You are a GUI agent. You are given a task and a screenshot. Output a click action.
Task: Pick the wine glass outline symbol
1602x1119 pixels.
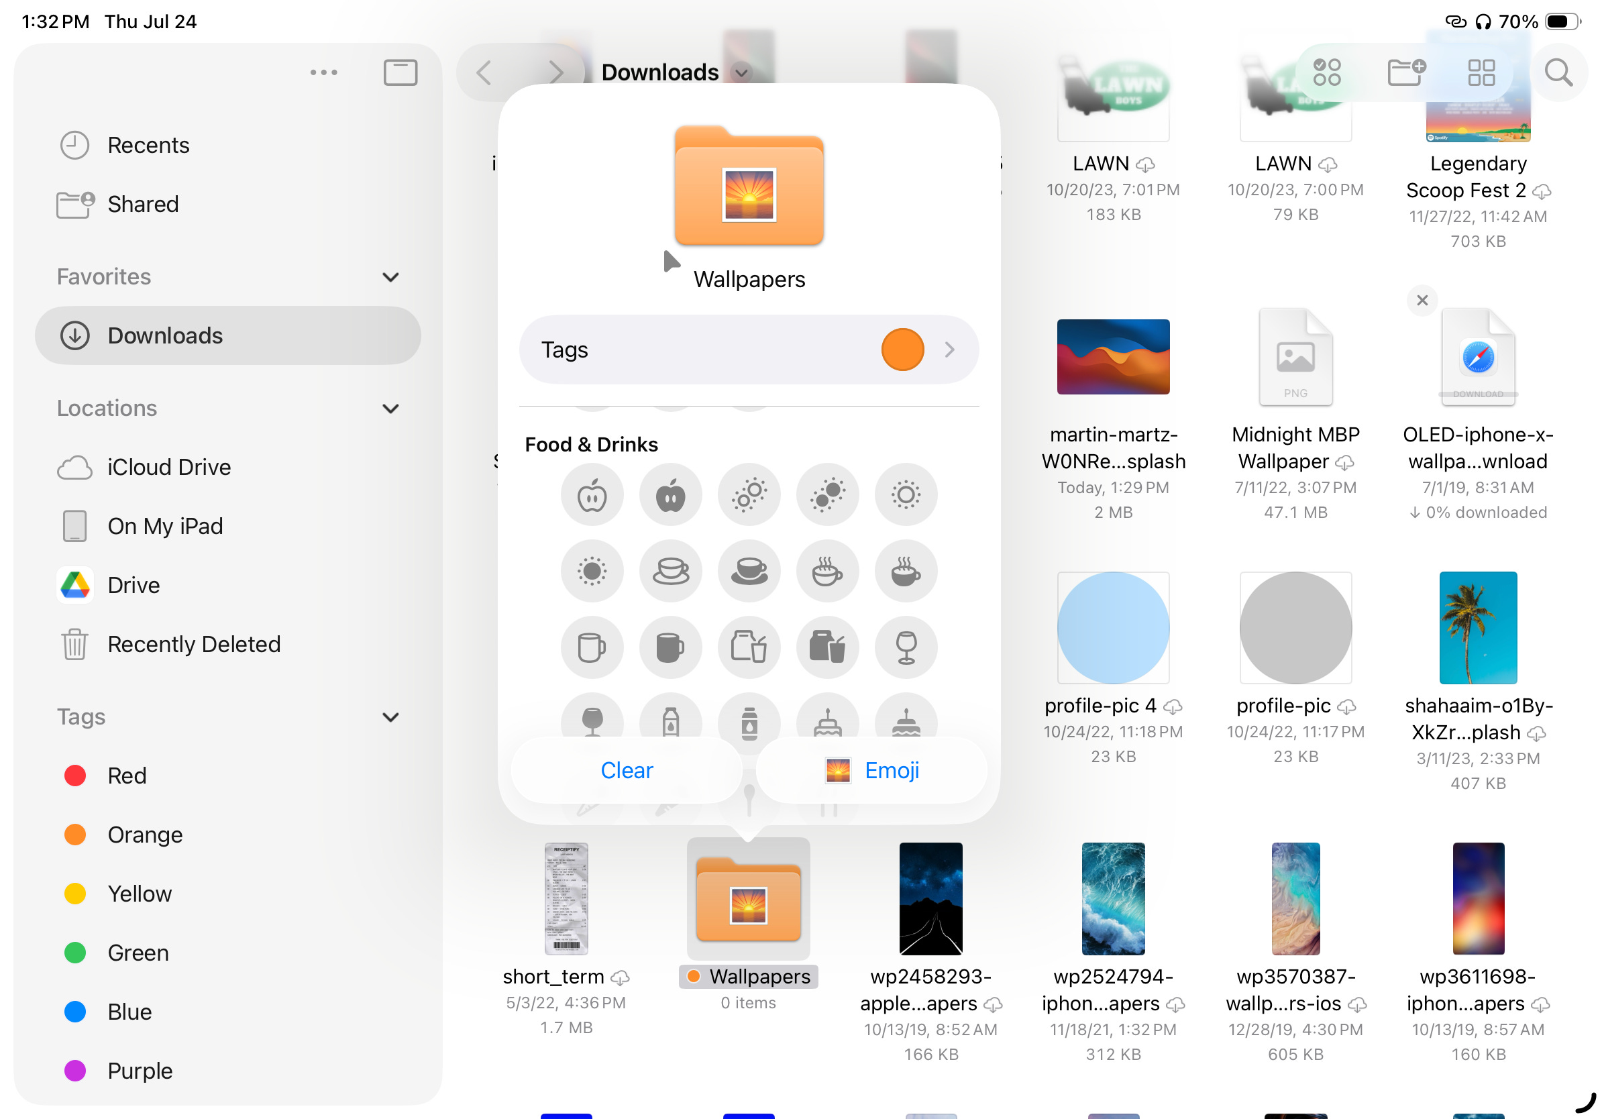[906, 647]
